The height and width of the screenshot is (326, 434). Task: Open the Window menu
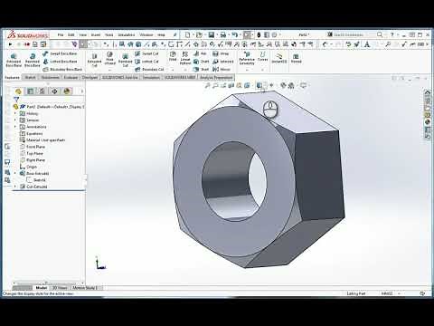click(x=146, y=34)
